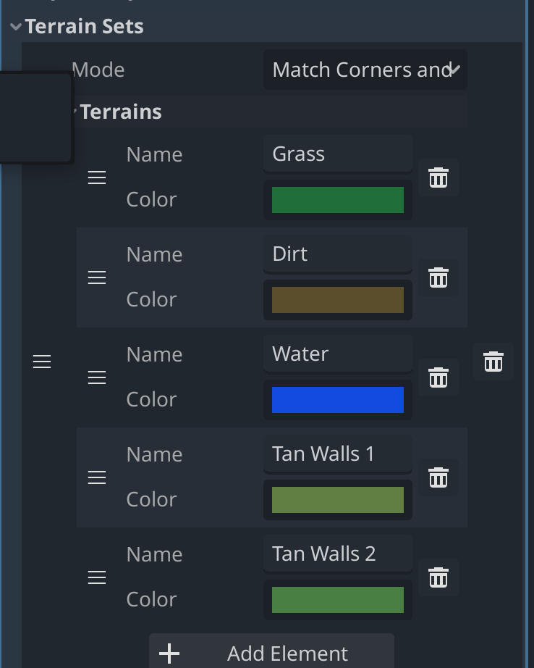534x668 pixels.
Task: Delete the Tan Walls 1 terrain
Action: (438, 477)
